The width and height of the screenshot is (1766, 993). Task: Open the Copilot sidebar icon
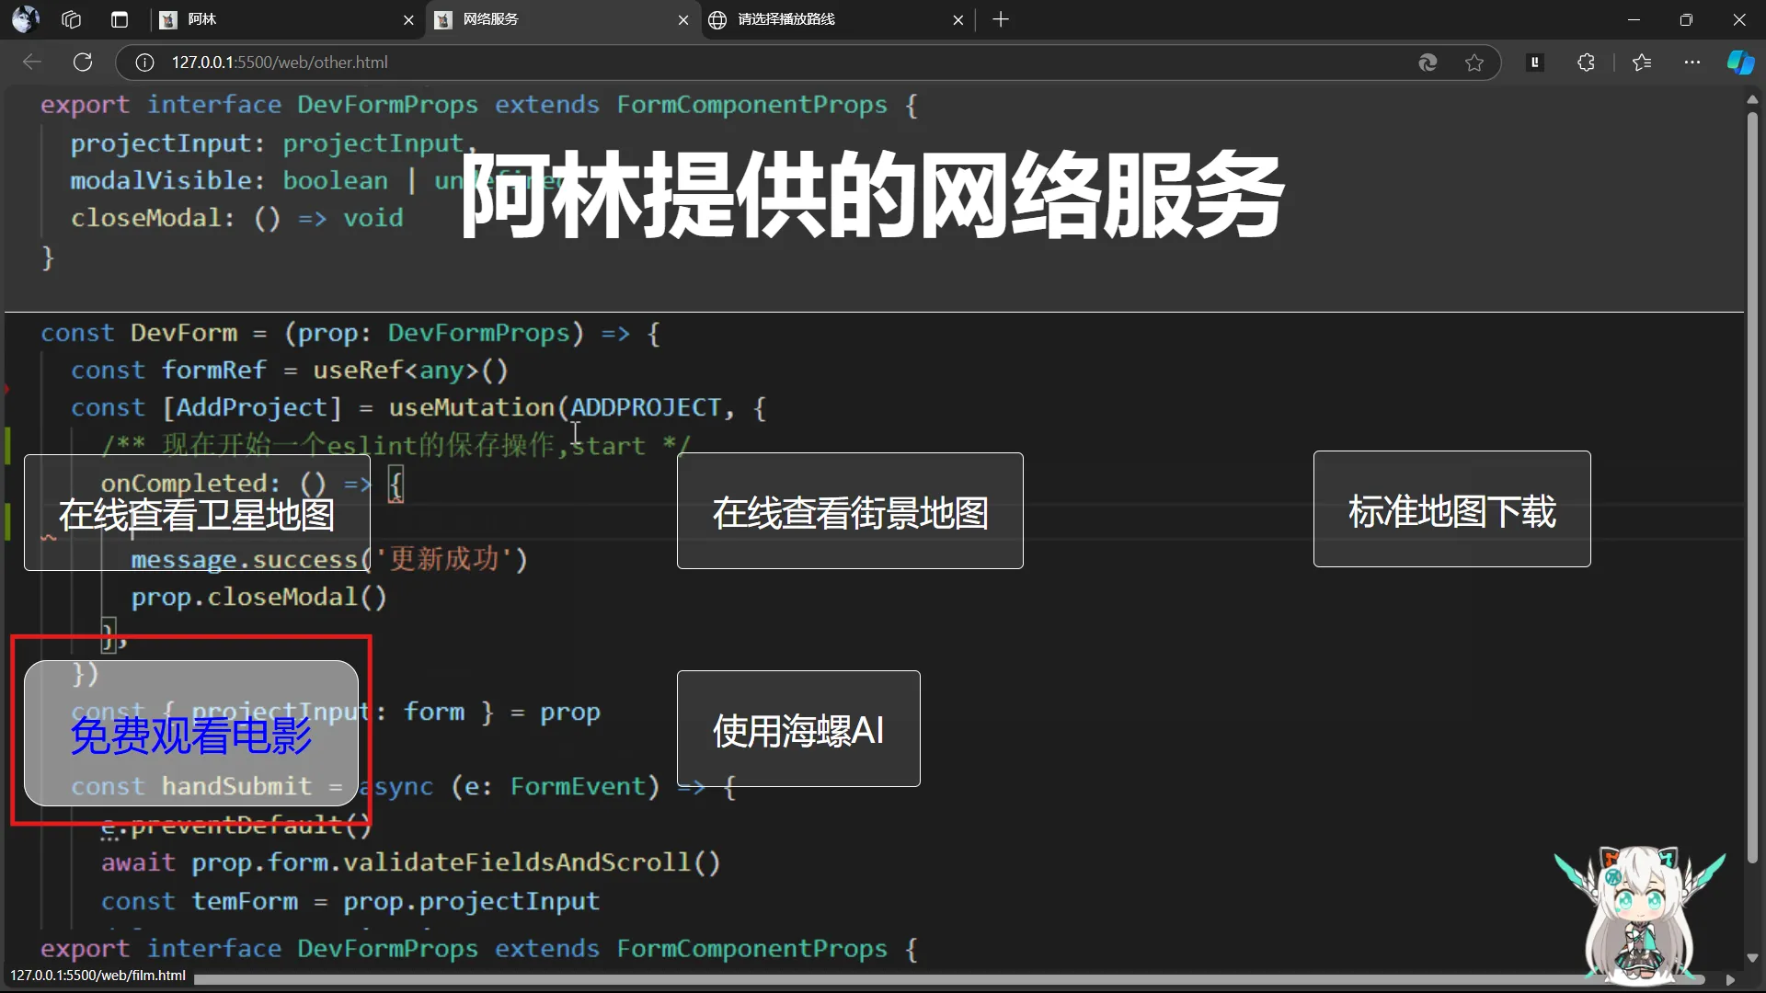coord(1739,63)
